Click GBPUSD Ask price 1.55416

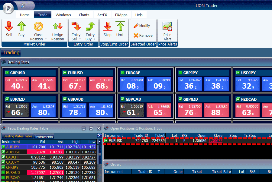coord(43,84)
